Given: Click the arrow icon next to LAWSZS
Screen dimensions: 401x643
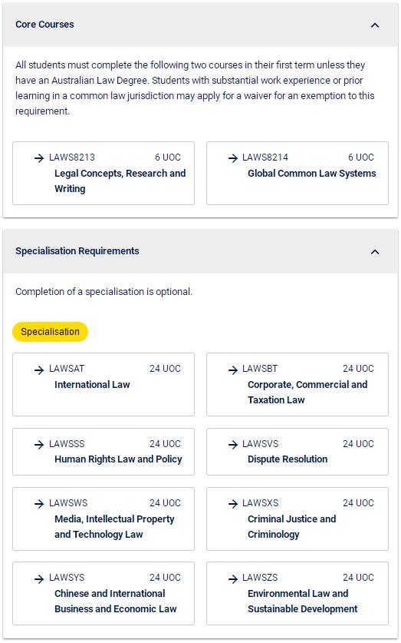Looking at the screenshot, I should (233, 578).
